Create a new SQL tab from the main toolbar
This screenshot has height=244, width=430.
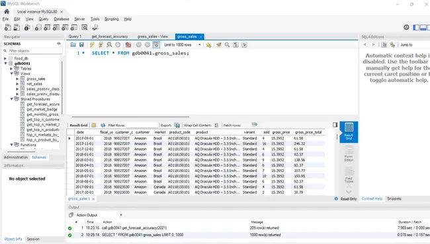point(8,27)
